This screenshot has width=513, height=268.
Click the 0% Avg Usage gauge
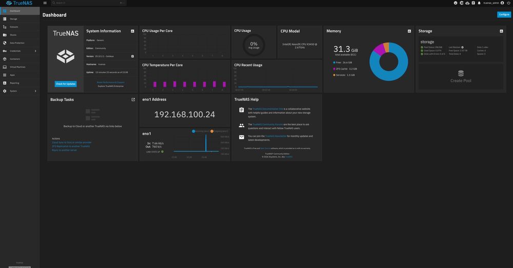253,45
